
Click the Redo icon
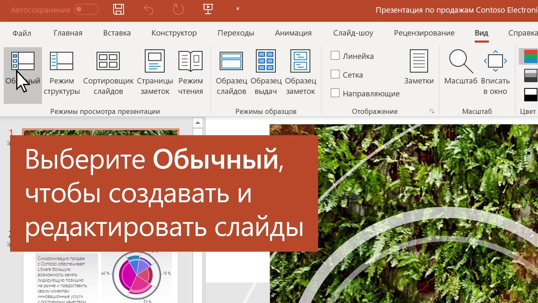[178, 10]
